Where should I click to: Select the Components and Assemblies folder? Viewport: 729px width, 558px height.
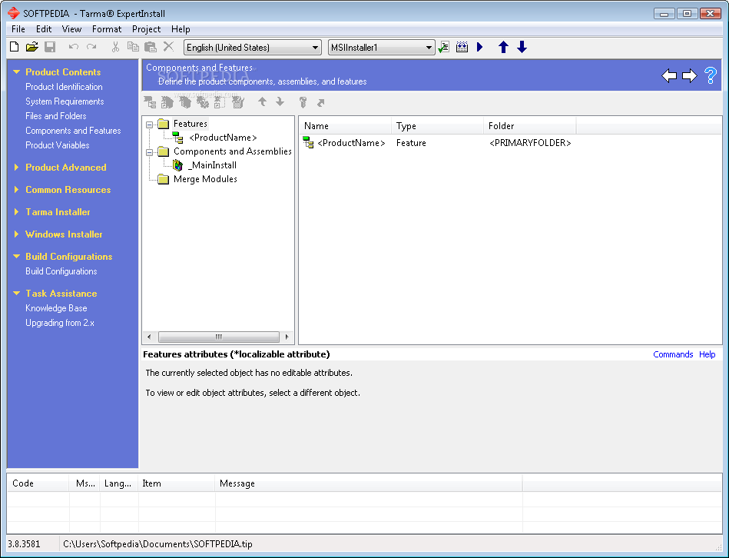pos(233,151)
